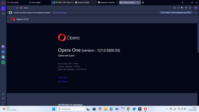
Task: Open extensions cube icon
Action: pyautogui.click(x=195, y=8)
